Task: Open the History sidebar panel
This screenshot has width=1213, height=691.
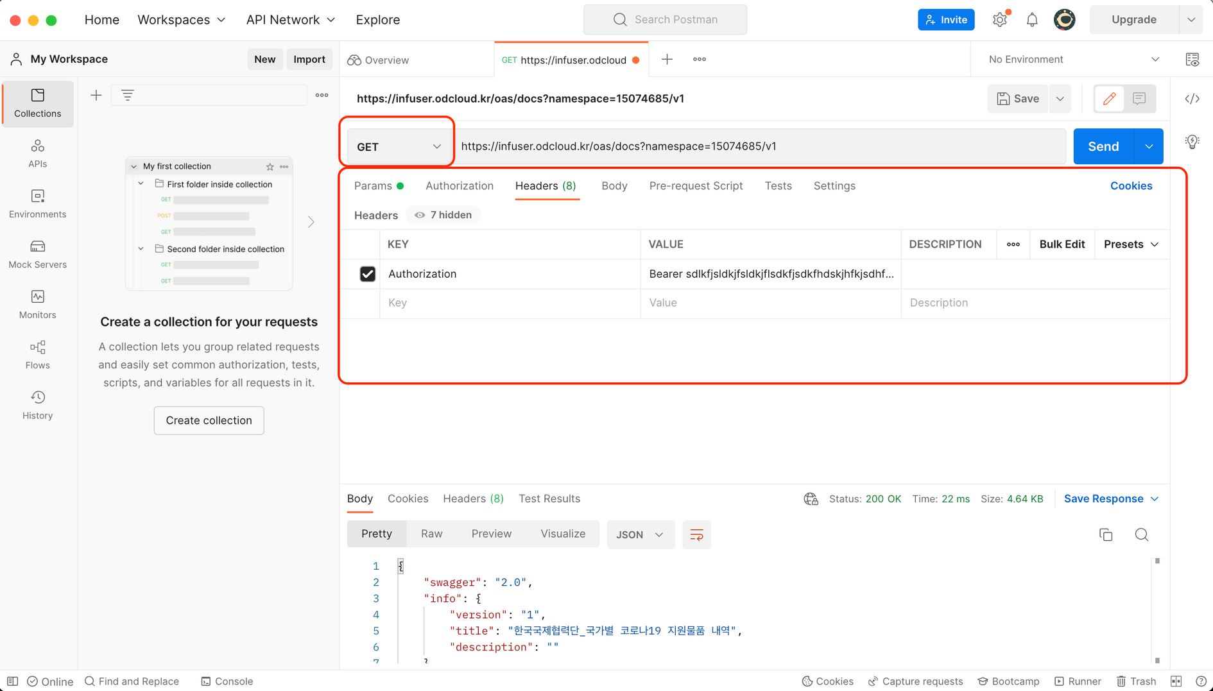Action: coord(37,405)
